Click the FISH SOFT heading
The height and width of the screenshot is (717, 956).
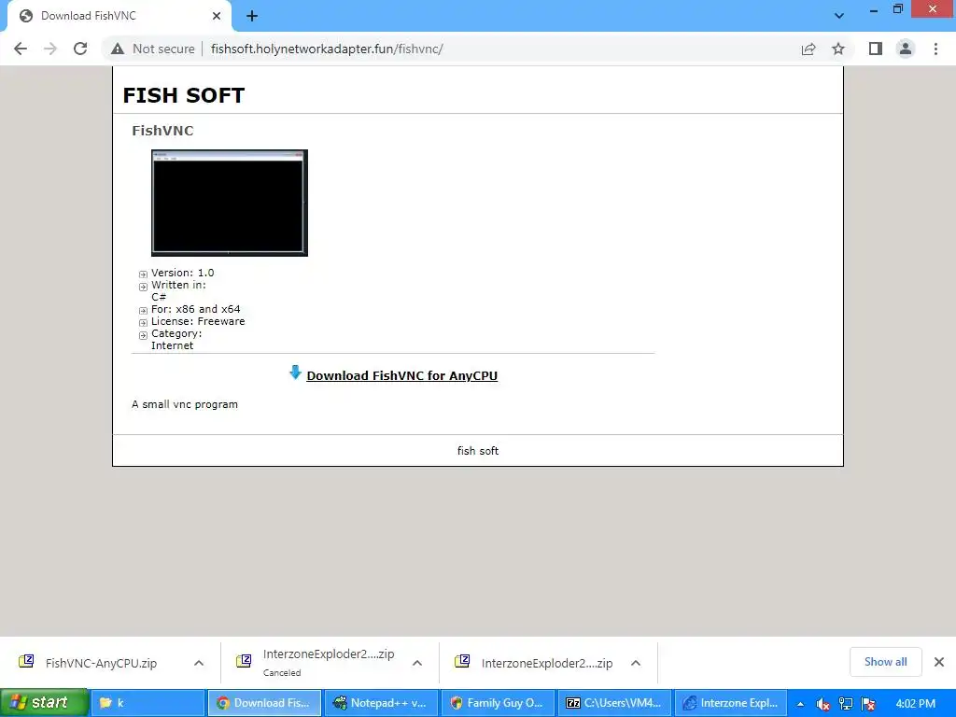184,95
